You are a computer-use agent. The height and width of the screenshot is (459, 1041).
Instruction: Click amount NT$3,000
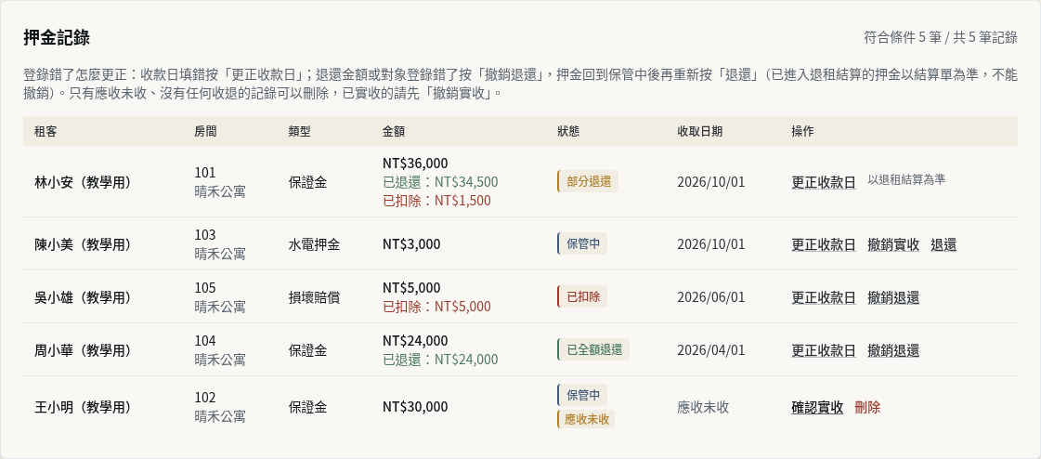click(411, 244)
